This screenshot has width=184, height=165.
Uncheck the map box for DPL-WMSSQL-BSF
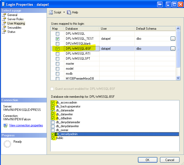pos(57,49)
